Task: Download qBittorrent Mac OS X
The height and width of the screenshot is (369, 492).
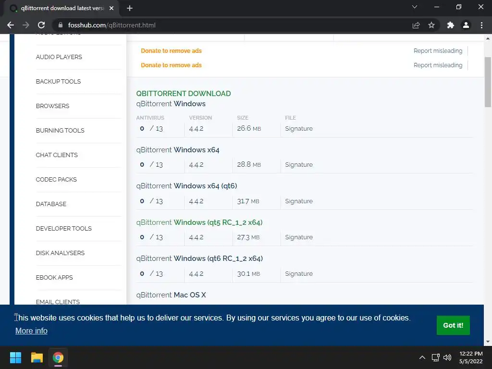Action: 171,295
